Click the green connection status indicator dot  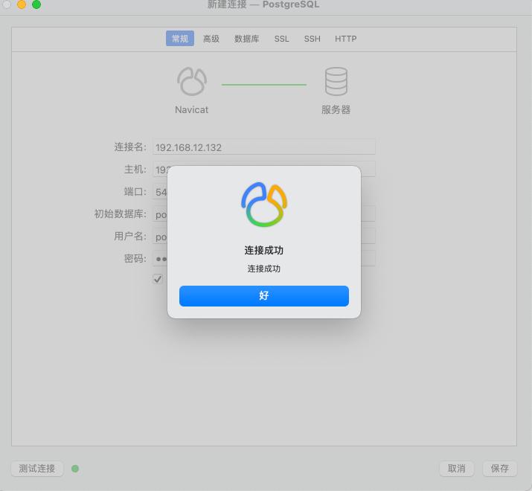[75, 469]
